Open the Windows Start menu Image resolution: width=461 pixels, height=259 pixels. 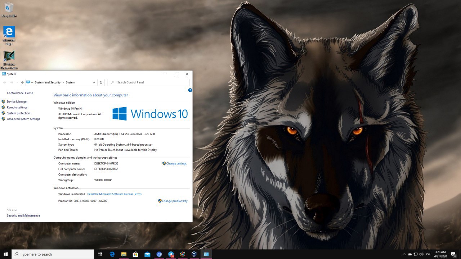click(6, 254)
